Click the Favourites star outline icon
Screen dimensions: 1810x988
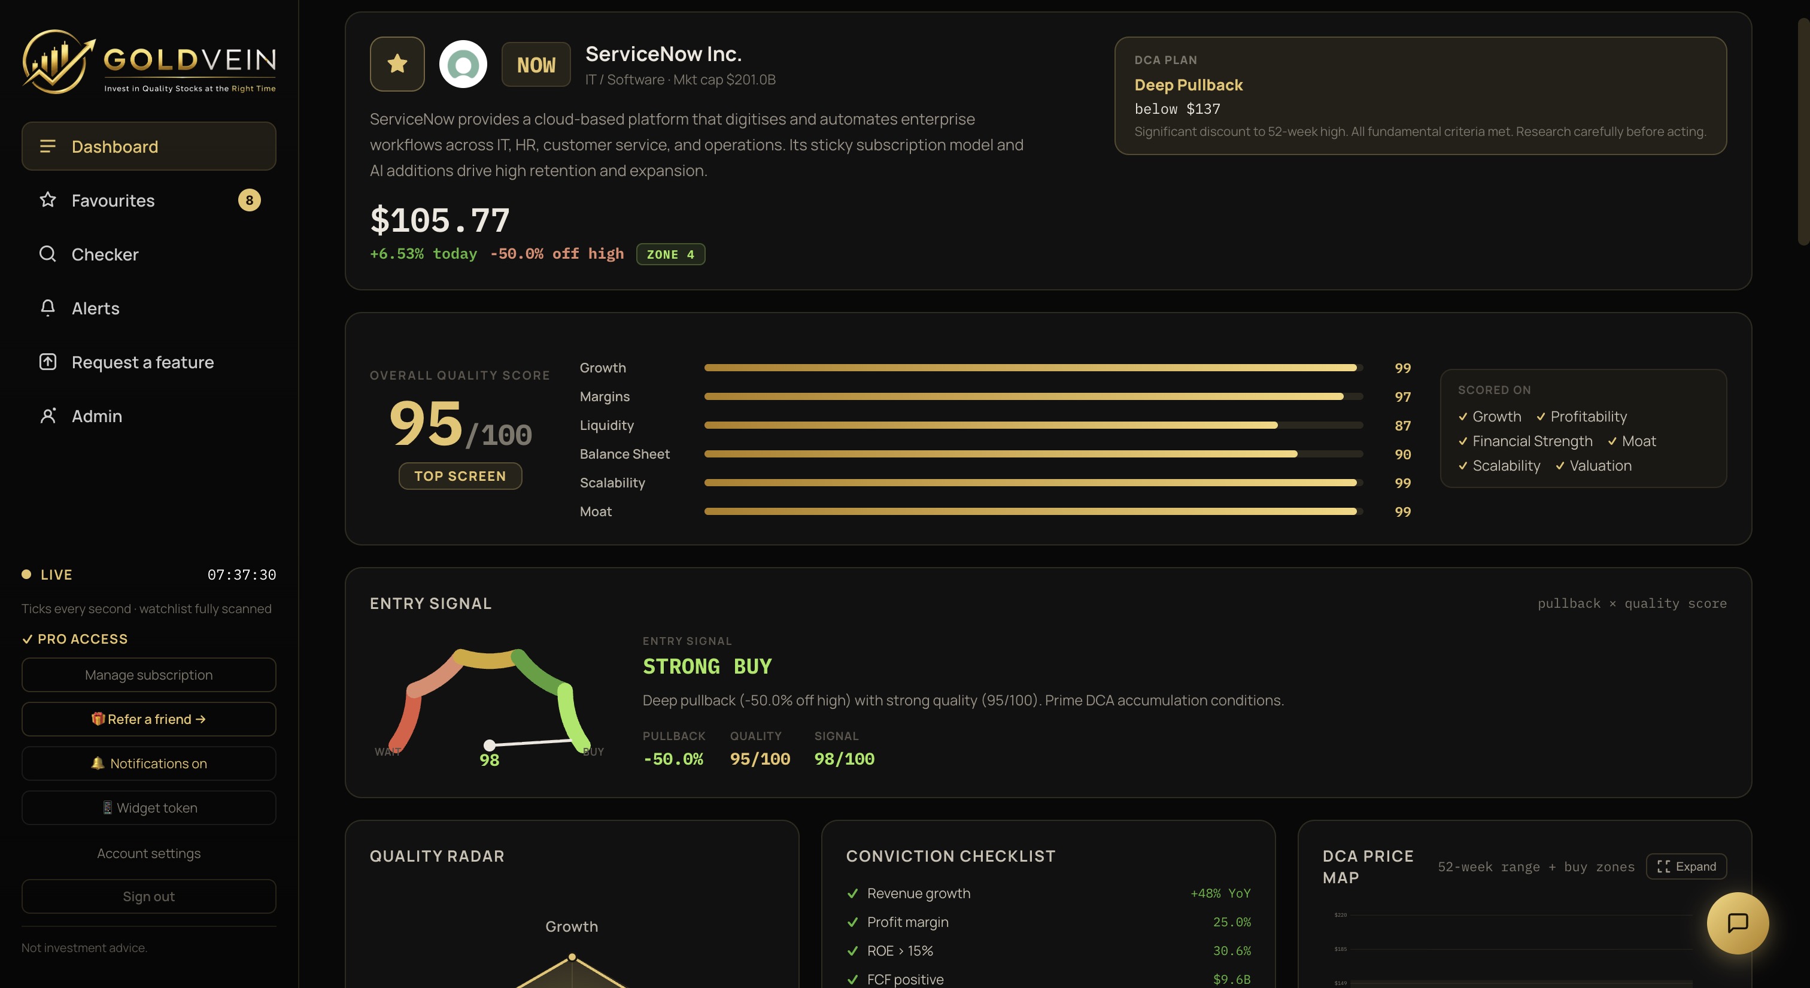click(x=48, y=199)
